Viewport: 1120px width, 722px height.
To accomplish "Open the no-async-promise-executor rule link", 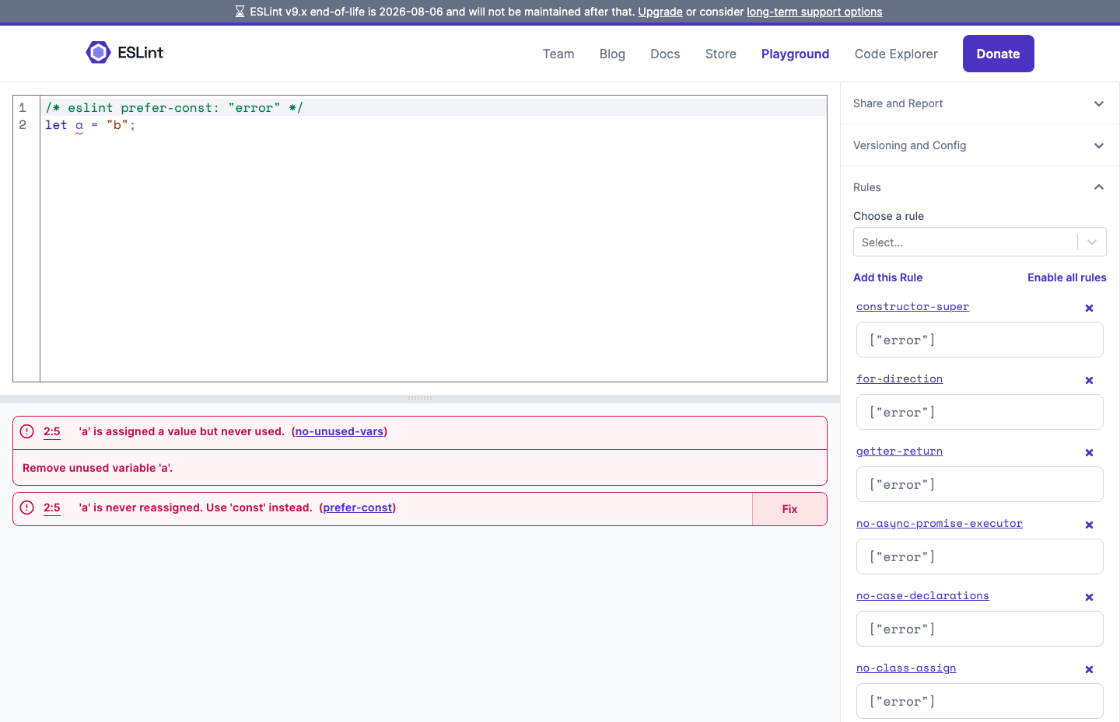I will click(x=940, y=523).
